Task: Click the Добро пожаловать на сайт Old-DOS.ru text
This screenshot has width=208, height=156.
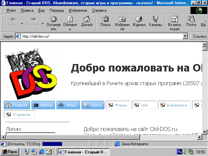Action: coord(131,129)
